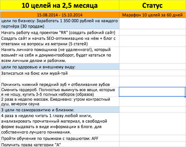186x148 pixels.
Task: Select the status cell beside the business goals row
Action: 152,23
